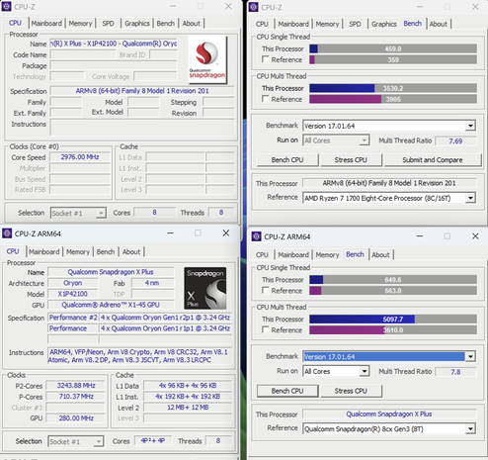Viewport: 488px width, 460px height.
Task: Click the CPU-Z ARM64 icon in bottom-right window title
Action: 256,236
